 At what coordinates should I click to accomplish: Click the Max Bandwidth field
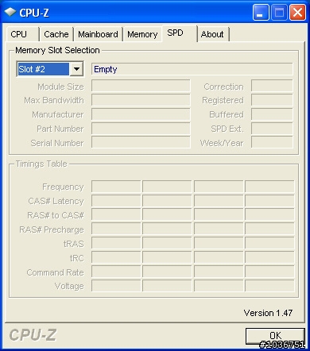141,100
